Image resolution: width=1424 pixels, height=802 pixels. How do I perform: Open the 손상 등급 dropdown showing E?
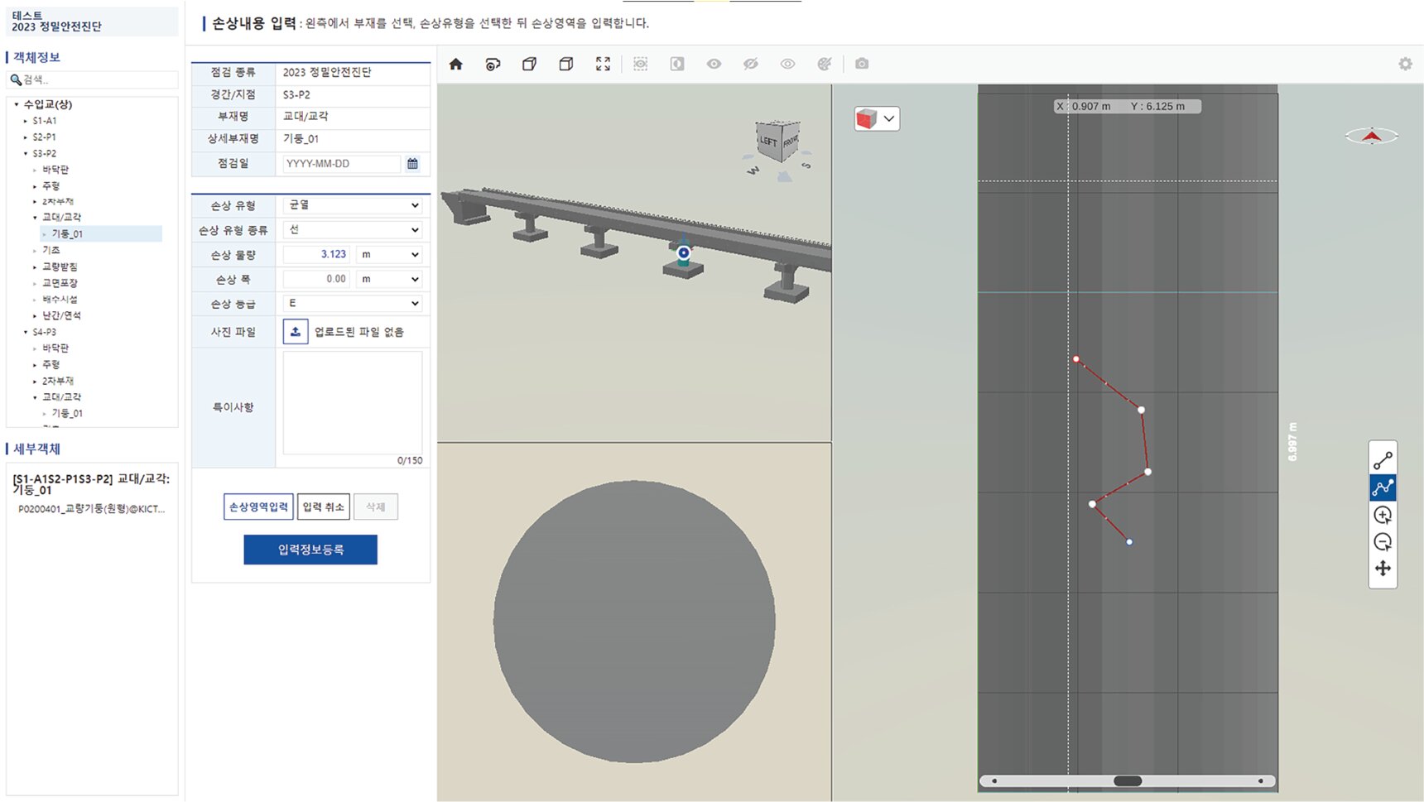coord(353,304)
